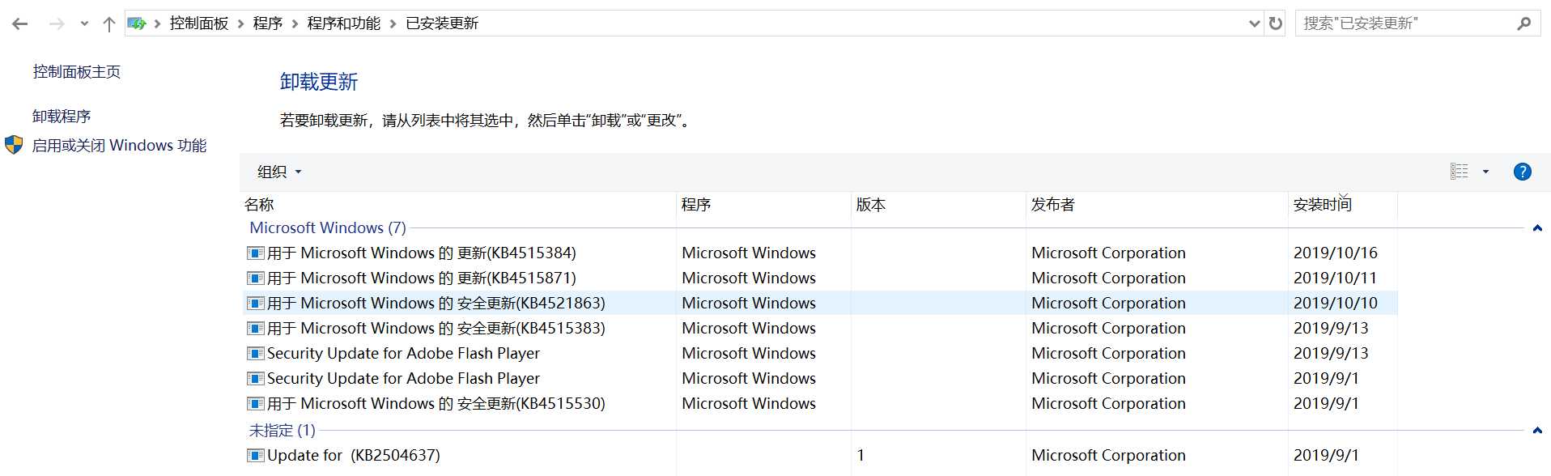Click Microsoft Windows program cell for KB4515871
Image resolution: width=1551 pixels, height=476 pixels.
pyautogui.click(x=749, y=278)
